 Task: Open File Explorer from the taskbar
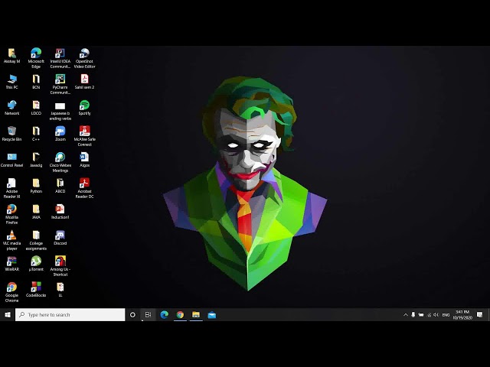[196, 314]
